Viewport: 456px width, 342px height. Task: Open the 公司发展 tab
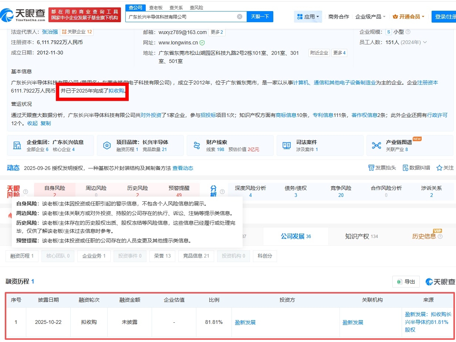coord(296,236)
